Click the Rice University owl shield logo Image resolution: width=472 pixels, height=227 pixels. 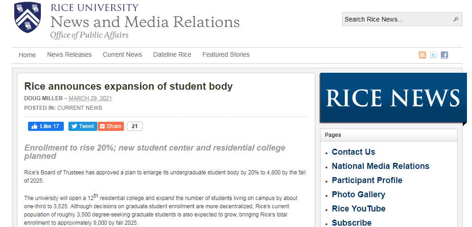click(27, 17)
